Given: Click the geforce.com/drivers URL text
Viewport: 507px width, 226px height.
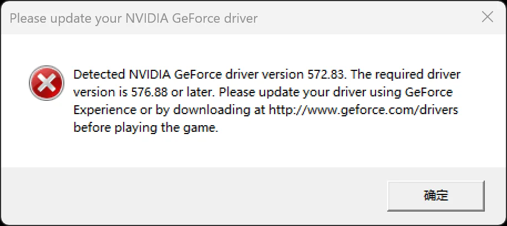Looking at the screenshot, I should (x=364, y=110).
